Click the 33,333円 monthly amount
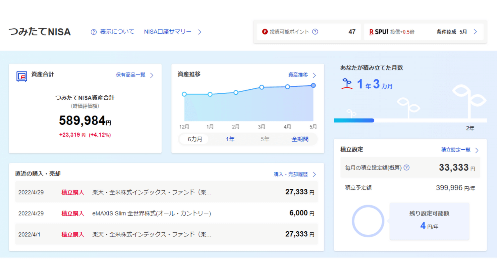Image resolution: width=497 pixels, height=279 pixels. (x=457, y=168)
